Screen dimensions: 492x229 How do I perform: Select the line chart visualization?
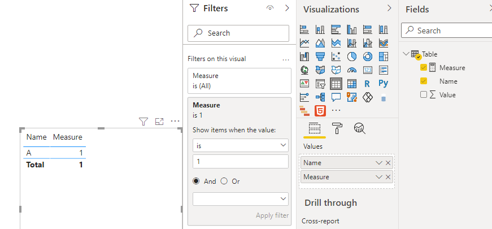(304, 43)
